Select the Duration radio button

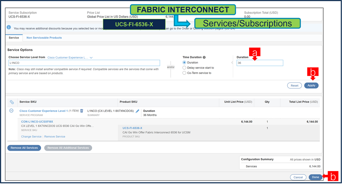tap(184, 63)
